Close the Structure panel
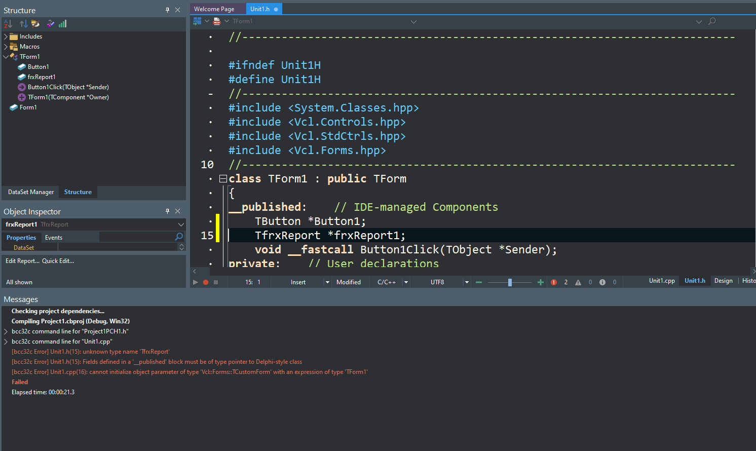The width and height of the screenshot is (756, 451). 178,10
